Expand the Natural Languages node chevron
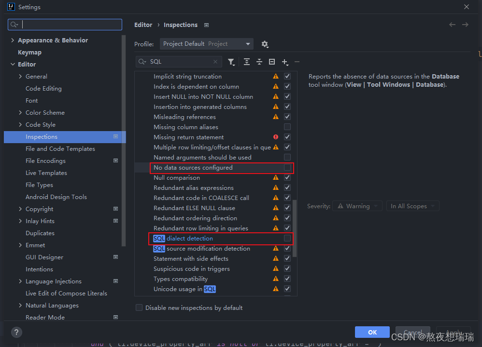Image resolution: width=482 pixels, height=347 pixels. (x=20, y=305)
